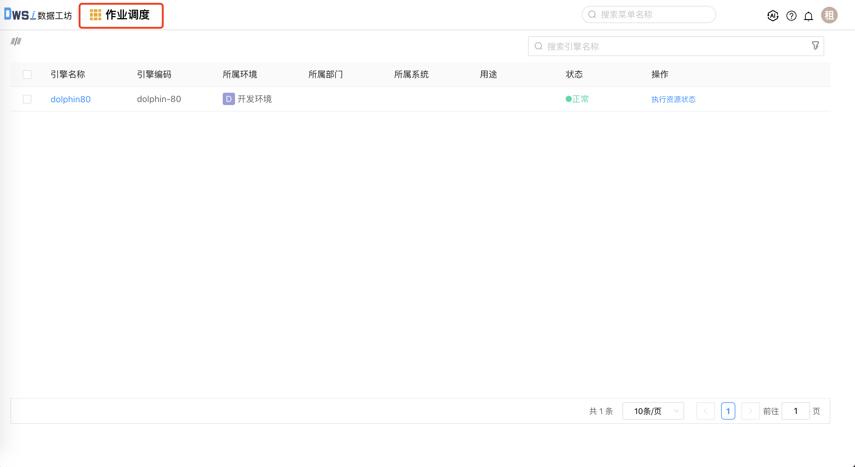Click the tenant avatar icon
Viewport: 855px width, 467px height.
point(829,15)
